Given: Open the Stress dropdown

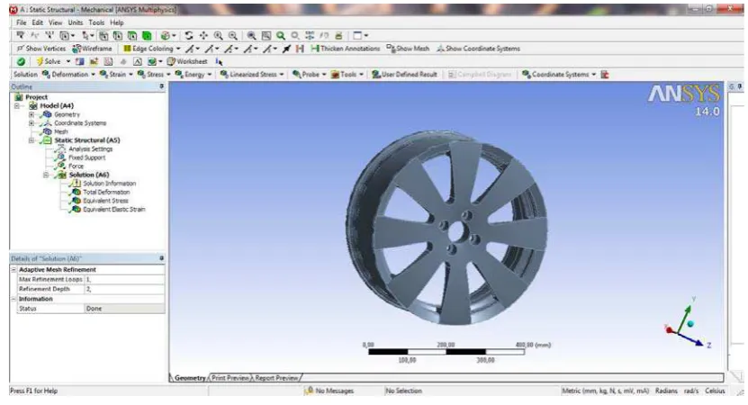Looking at the screenshot, I should pos(154,75).
